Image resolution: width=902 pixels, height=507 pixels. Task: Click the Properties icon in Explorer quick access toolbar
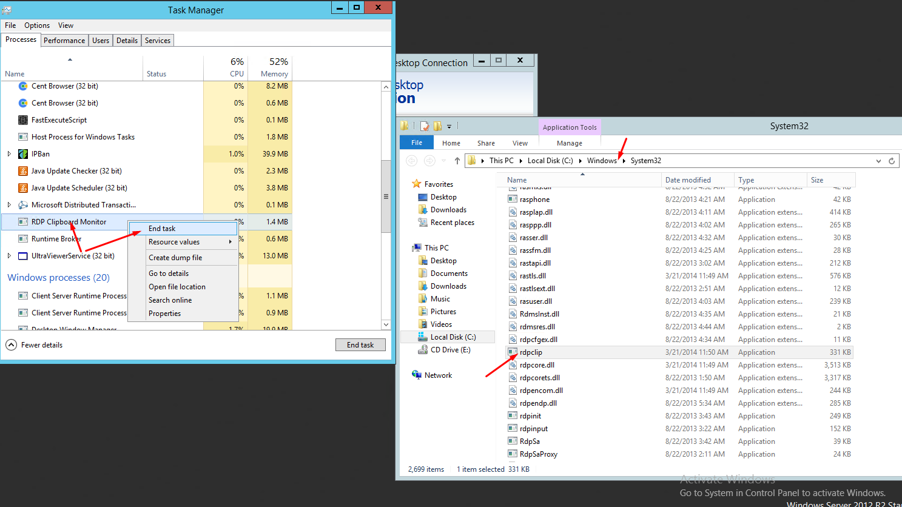tap(425, 126)
